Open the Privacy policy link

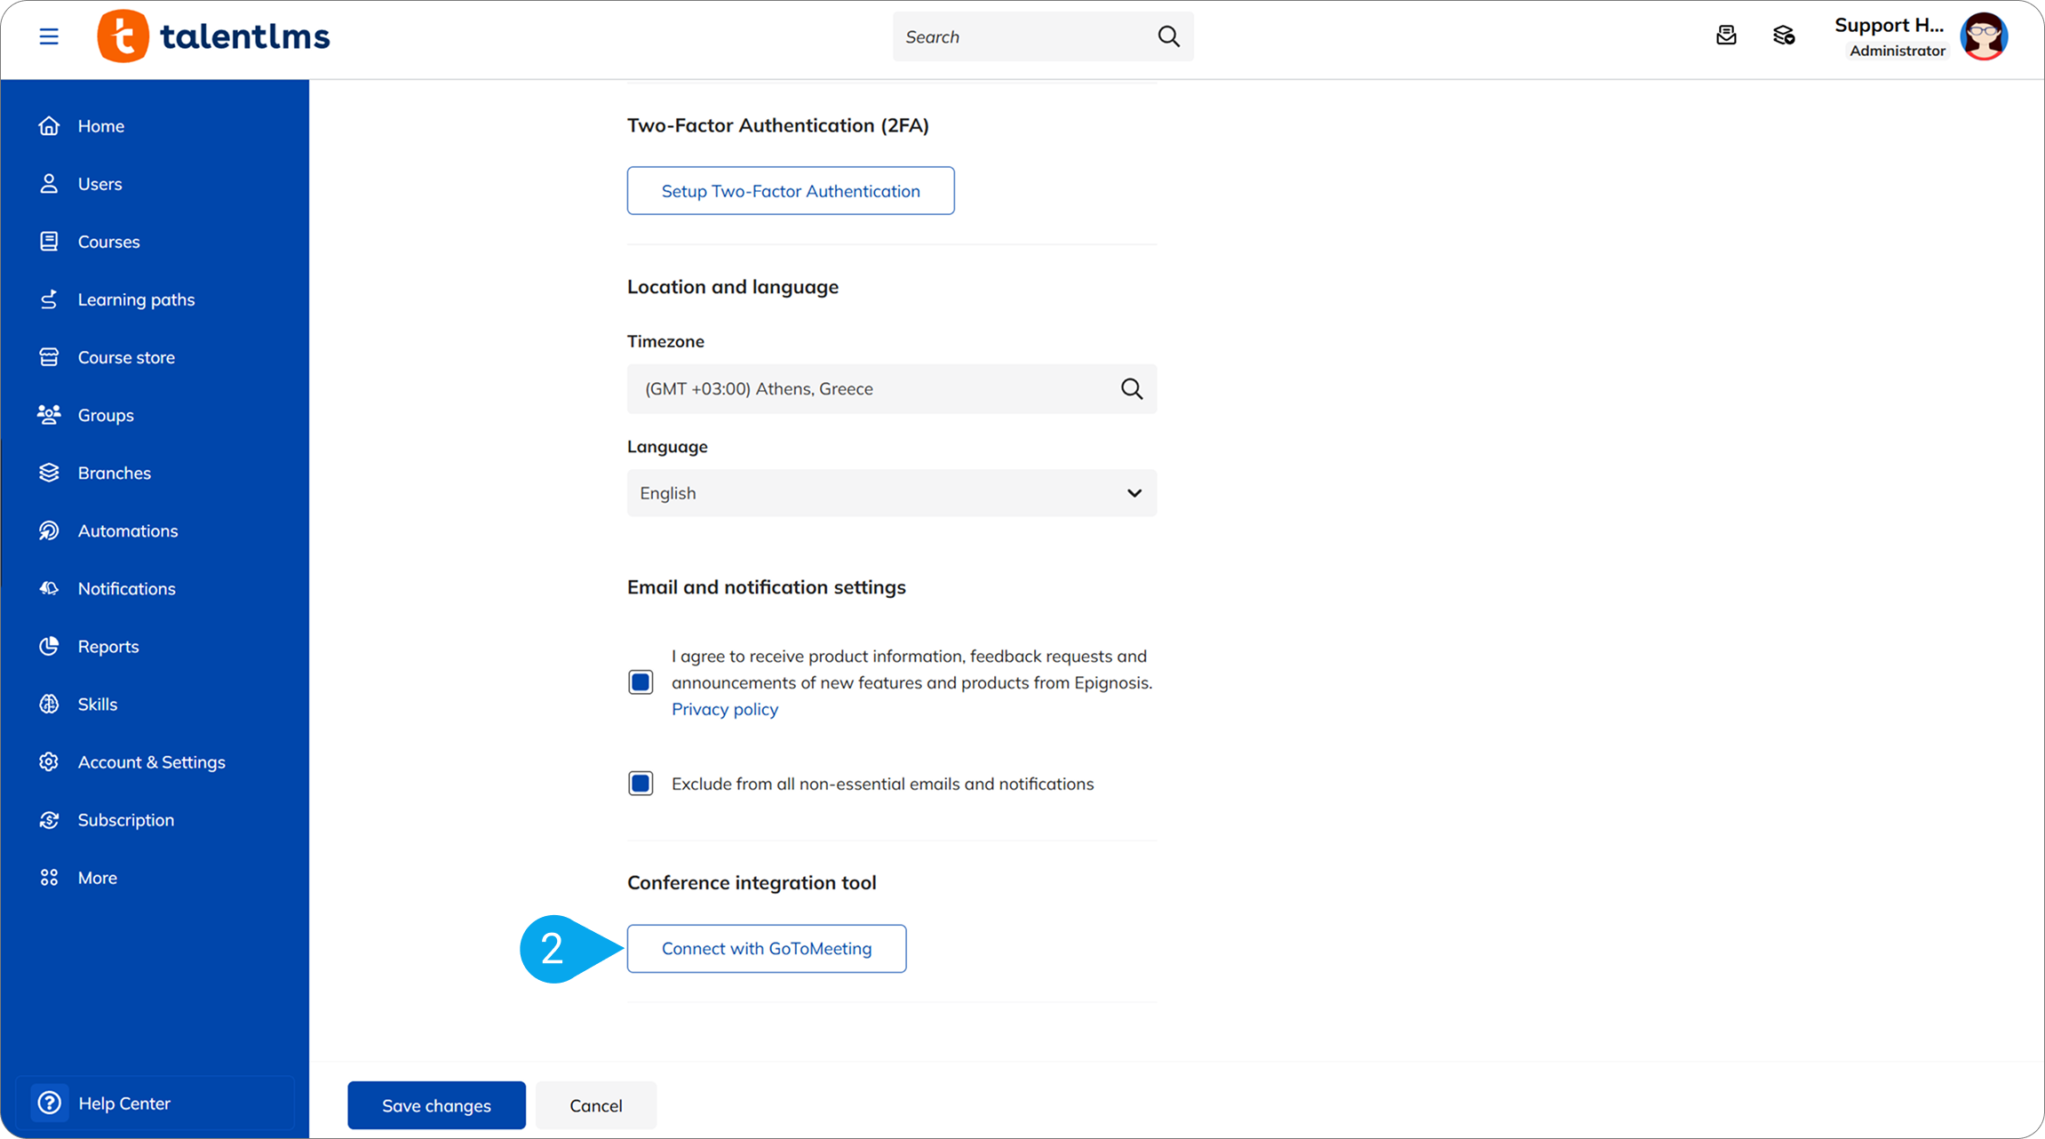(x=724, y=709)
